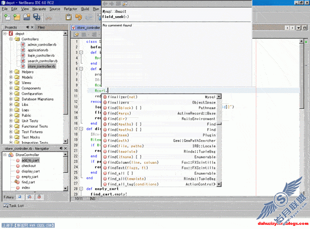Open login_controller.rb in project tree
310x229 pixels.
coord(41,55)
